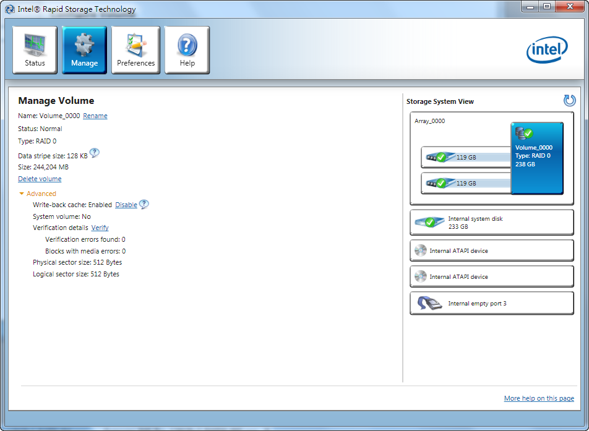The height and width of the screenshot is (431, 589).
Task: Click help icon next to Write-back cache
Action: [144, 205]
